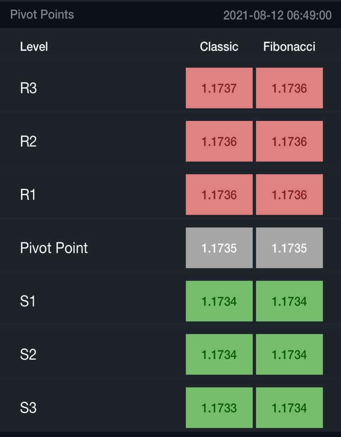Click the Fibonacci S3 green cell

(289, 408)
